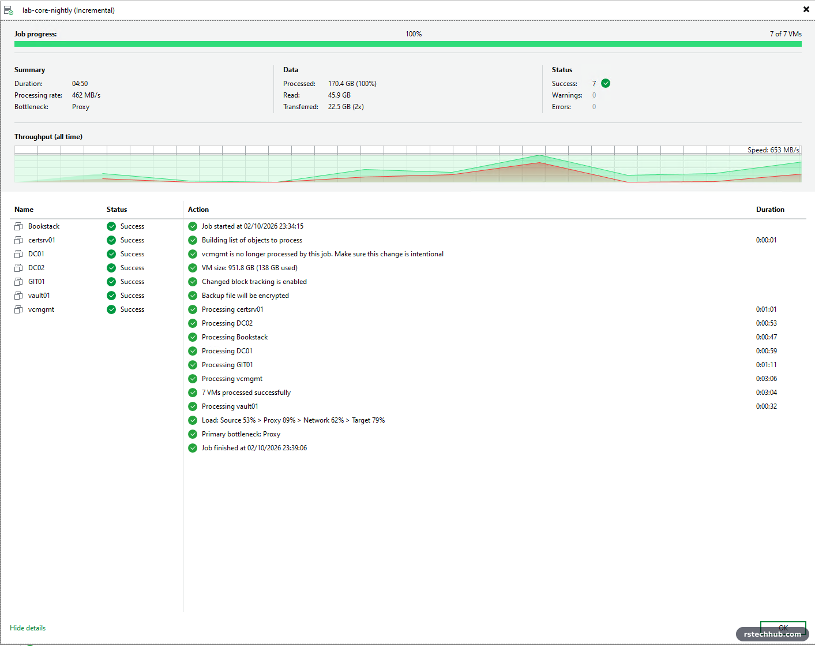Click the Duration column header
The image size is (815, 646).
770,210
